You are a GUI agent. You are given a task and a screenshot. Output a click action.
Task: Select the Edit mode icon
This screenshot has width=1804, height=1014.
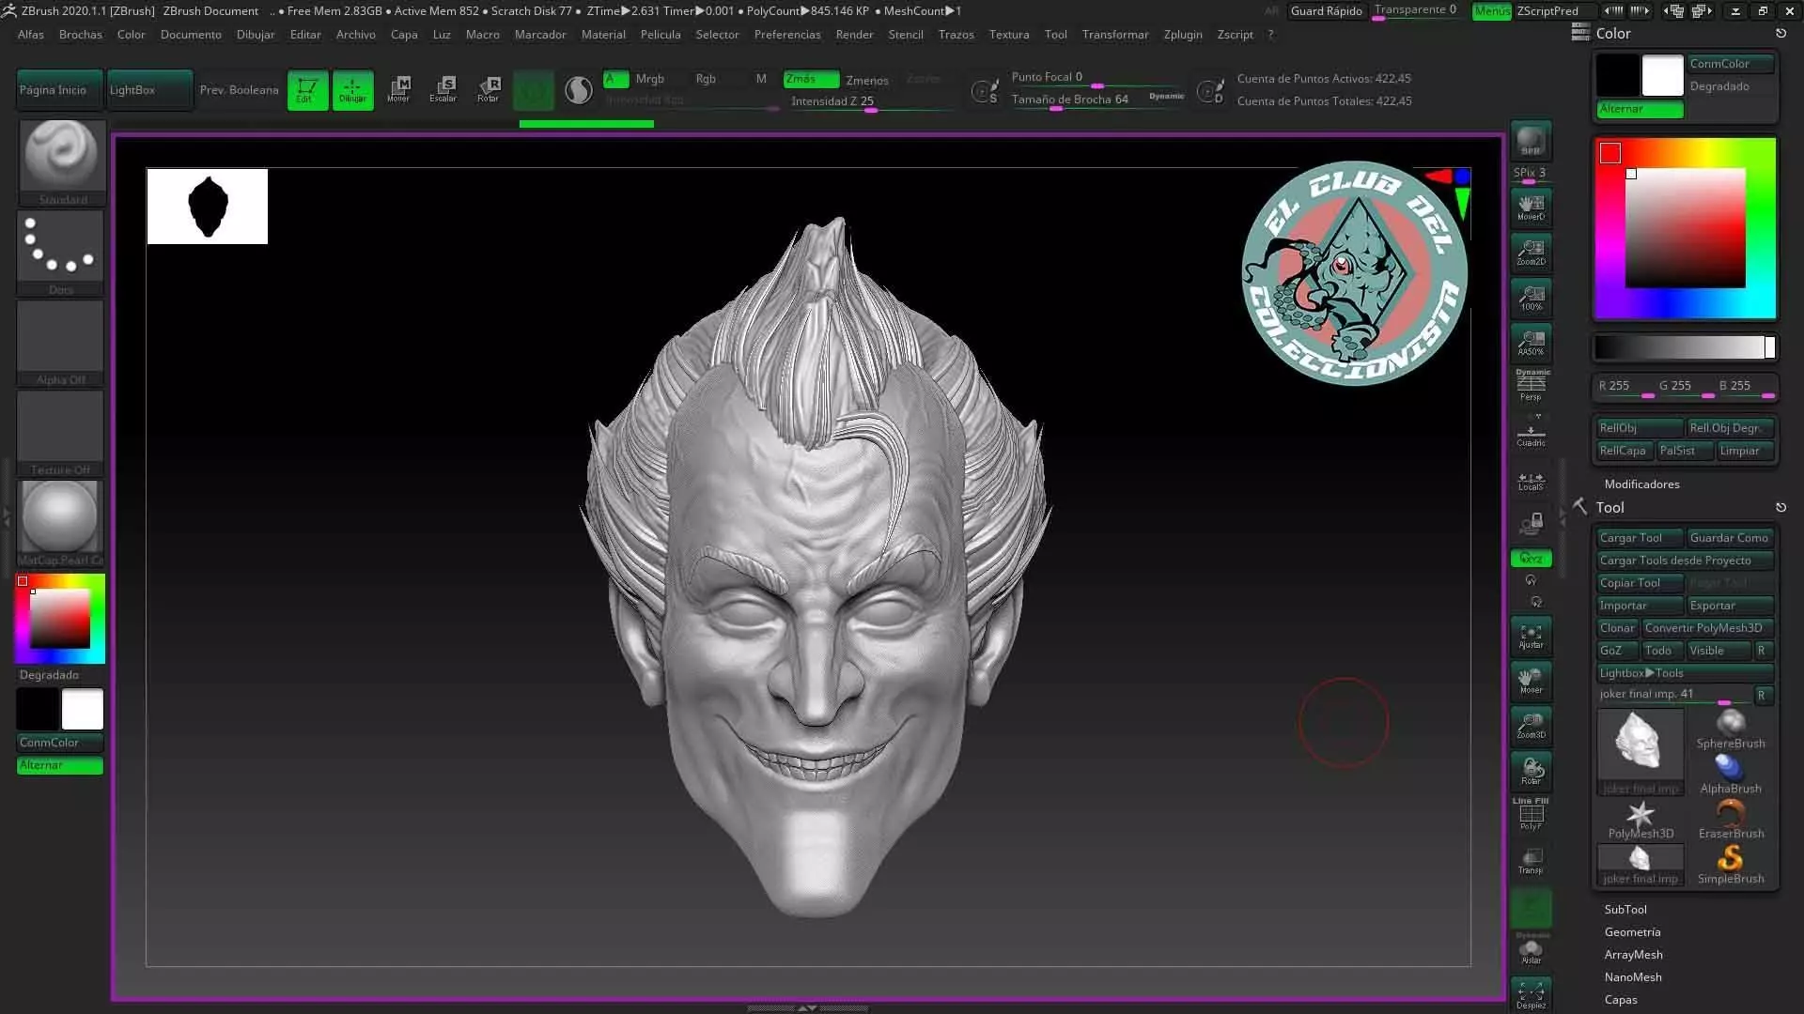point(307,90)
